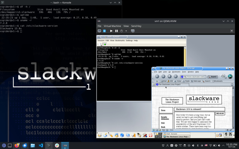
Task: Click Security Advisories link on Slackware page
Action: click(x=165, y=118)
